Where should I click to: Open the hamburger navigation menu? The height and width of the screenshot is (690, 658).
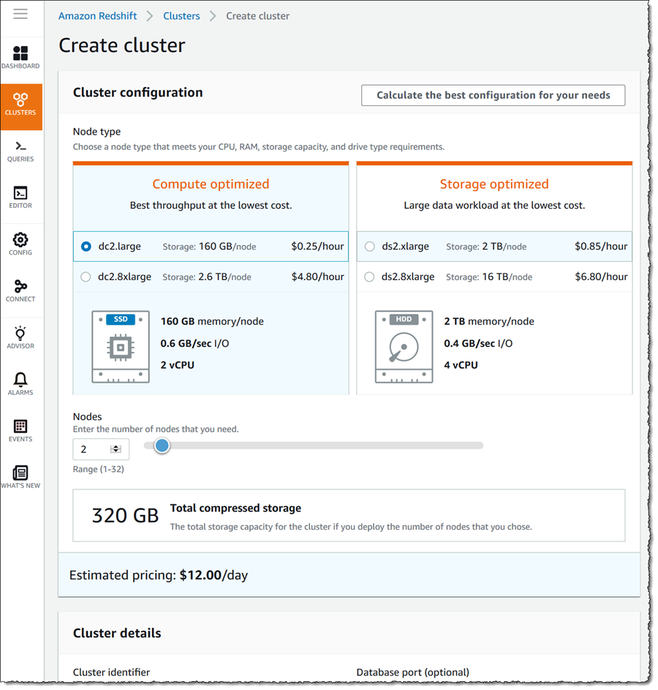click(20, 14)
